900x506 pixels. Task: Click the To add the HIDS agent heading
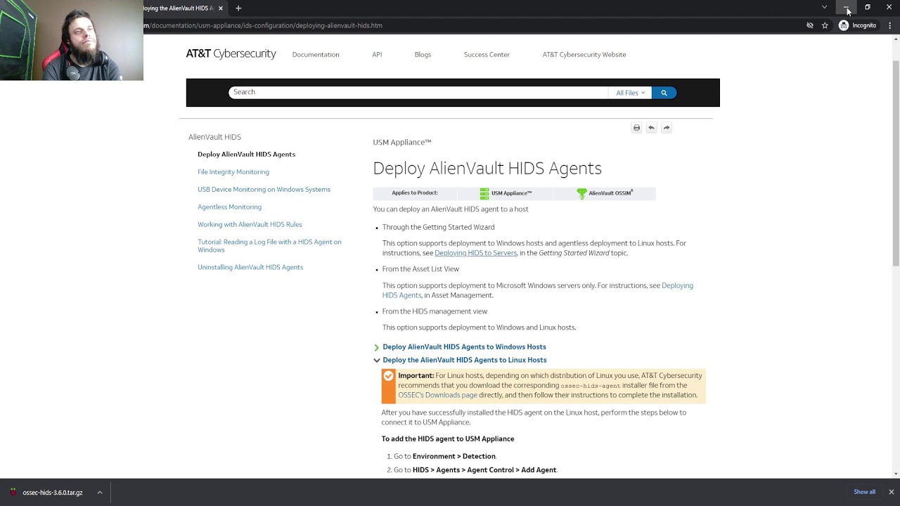click(448, 439)
